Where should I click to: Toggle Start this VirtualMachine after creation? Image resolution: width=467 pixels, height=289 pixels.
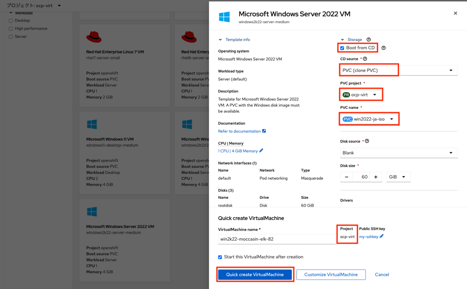[220, 257]
